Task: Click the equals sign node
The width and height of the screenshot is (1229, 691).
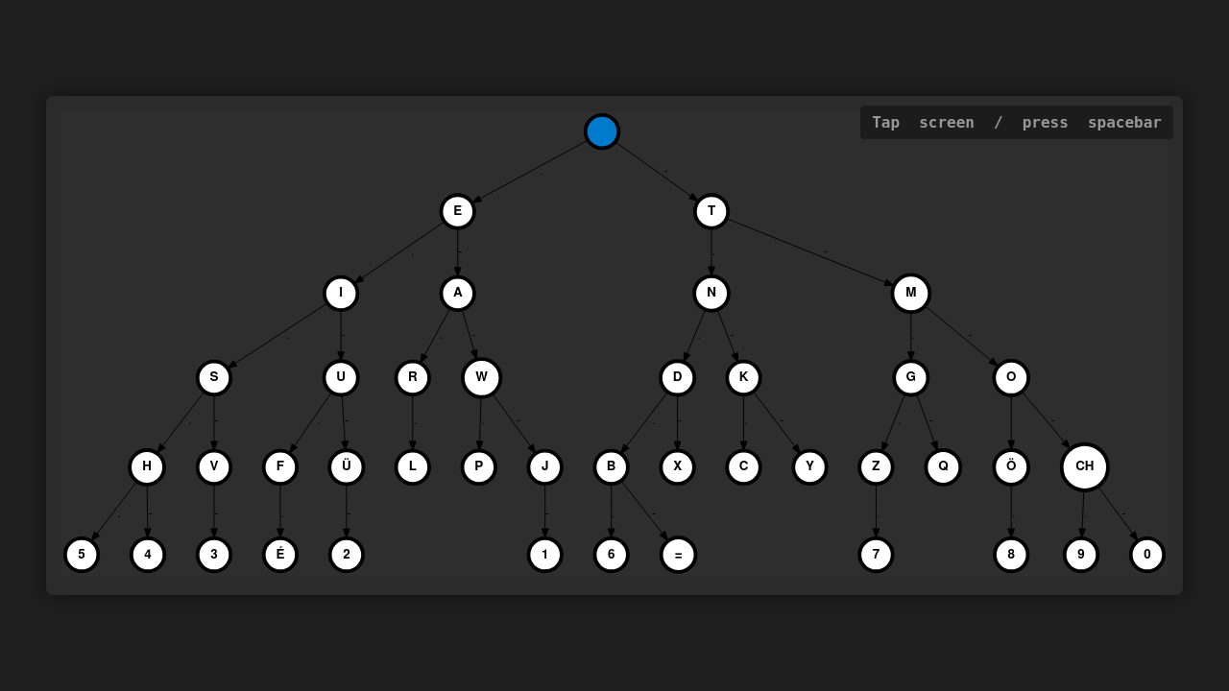Action: (x=678, y=555)
